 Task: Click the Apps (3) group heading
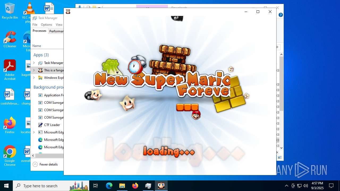click(41, 55)
